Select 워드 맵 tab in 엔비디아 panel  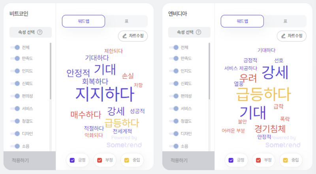242,21
